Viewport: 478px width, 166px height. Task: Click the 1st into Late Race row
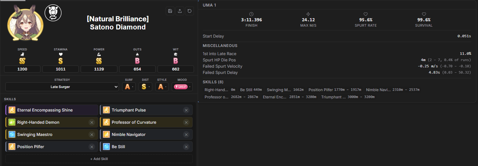(337, 54)
